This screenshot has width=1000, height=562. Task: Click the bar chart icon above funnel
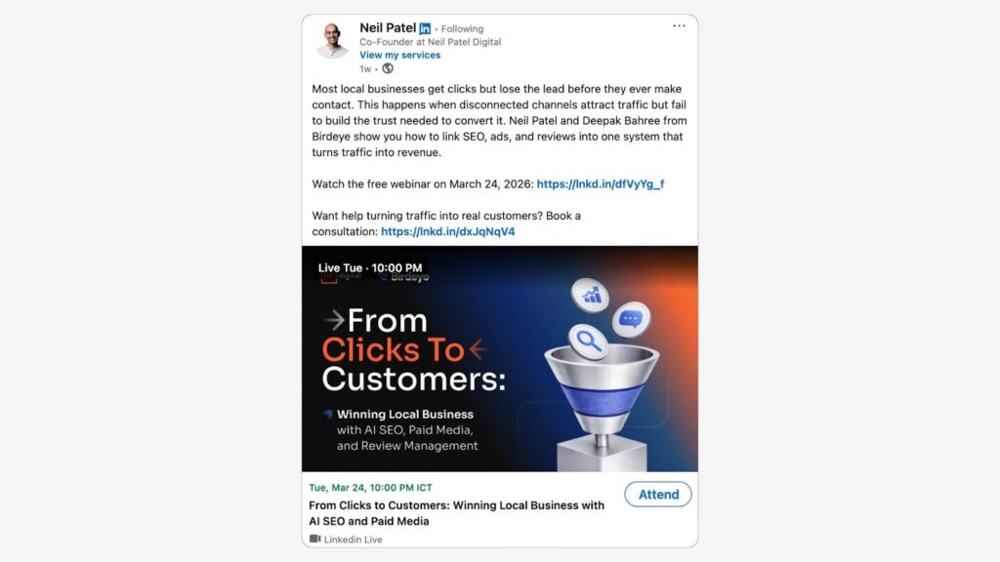click(x=591, y=295)
